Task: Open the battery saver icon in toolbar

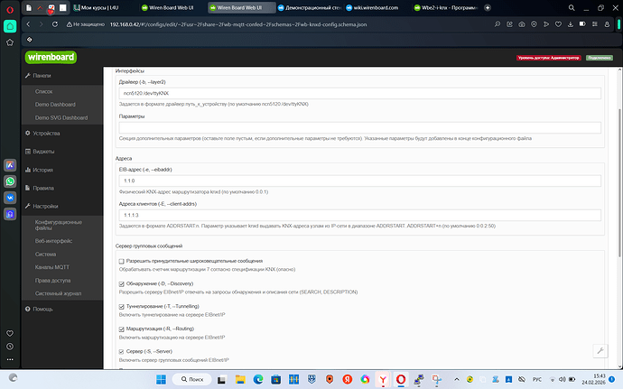Action: point(582,24)
